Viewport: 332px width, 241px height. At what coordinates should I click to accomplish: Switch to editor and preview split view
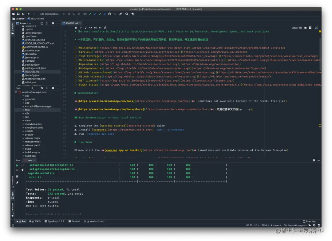[x=305, y=28]
